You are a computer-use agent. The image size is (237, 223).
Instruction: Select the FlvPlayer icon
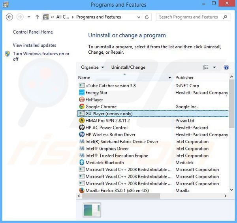tap(82, 99)
